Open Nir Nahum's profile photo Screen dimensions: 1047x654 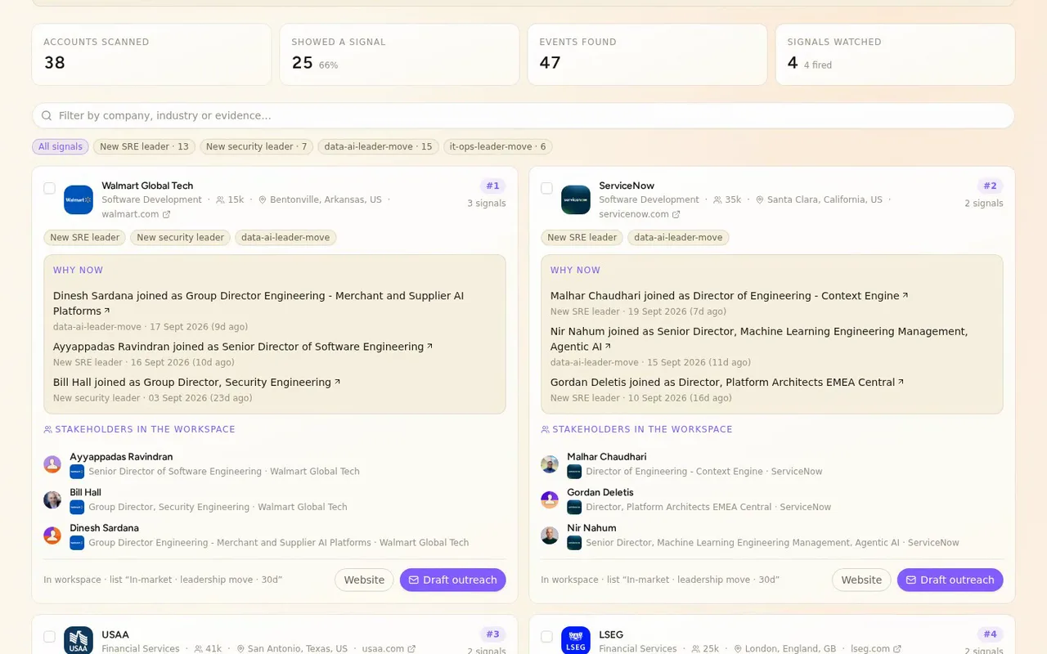[550, 535]
